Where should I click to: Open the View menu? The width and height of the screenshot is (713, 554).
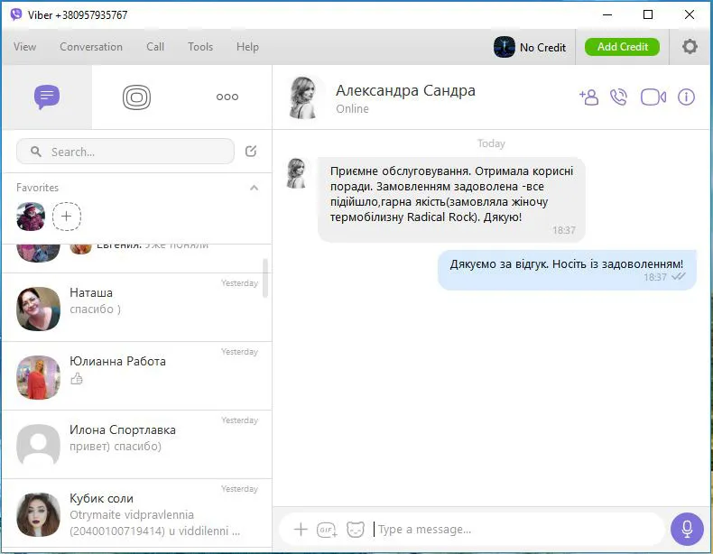pos(24,47)
